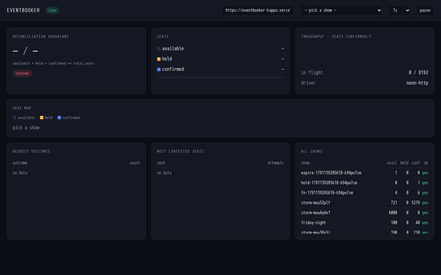Click the 'in flight' value 0 / 8192
The image size is (441, 275).
point(418,73)
